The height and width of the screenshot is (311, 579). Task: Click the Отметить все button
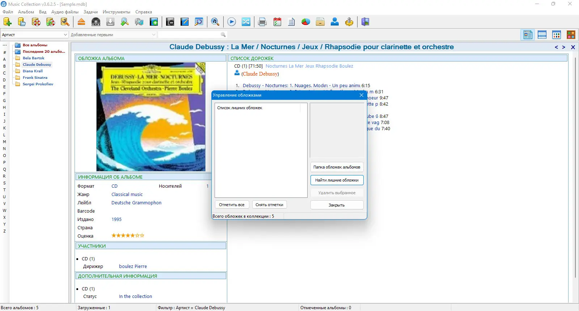(x=232, y=205)
